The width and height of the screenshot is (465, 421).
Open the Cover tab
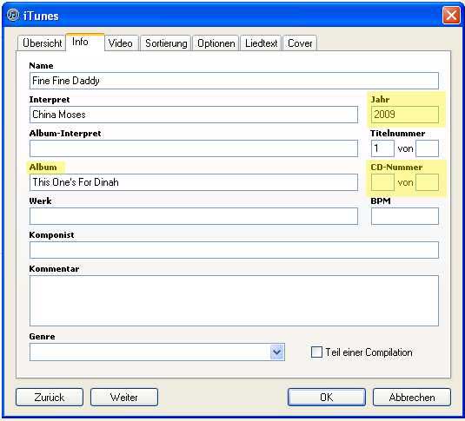(300, 43)
